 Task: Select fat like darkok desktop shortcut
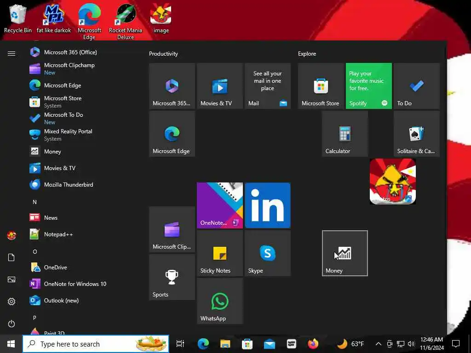[x=54, y=18]
